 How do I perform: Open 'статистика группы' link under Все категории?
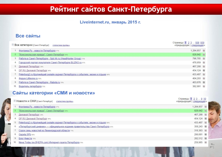point(61,45)
